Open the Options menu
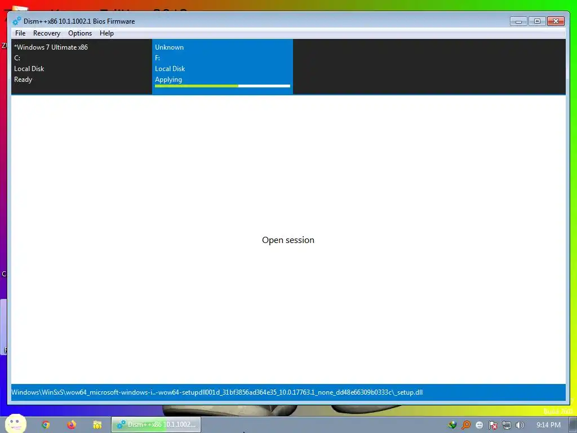Viewport: 577px width, 433px height. [x=80, y=33]
